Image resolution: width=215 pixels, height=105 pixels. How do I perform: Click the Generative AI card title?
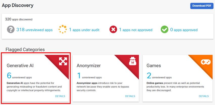(x=20, y=66)
